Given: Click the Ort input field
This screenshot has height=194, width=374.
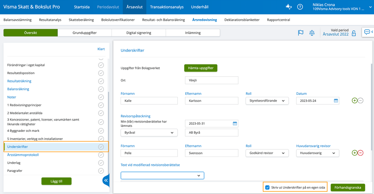Looking at the screenshot, I should 212,80.
